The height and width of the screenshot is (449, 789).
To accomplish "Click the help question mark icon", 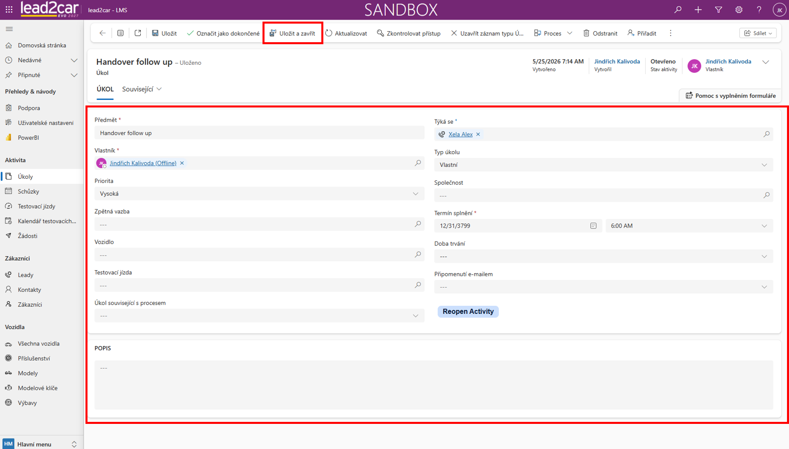I will pyautogui.click(x=759, y=10).
